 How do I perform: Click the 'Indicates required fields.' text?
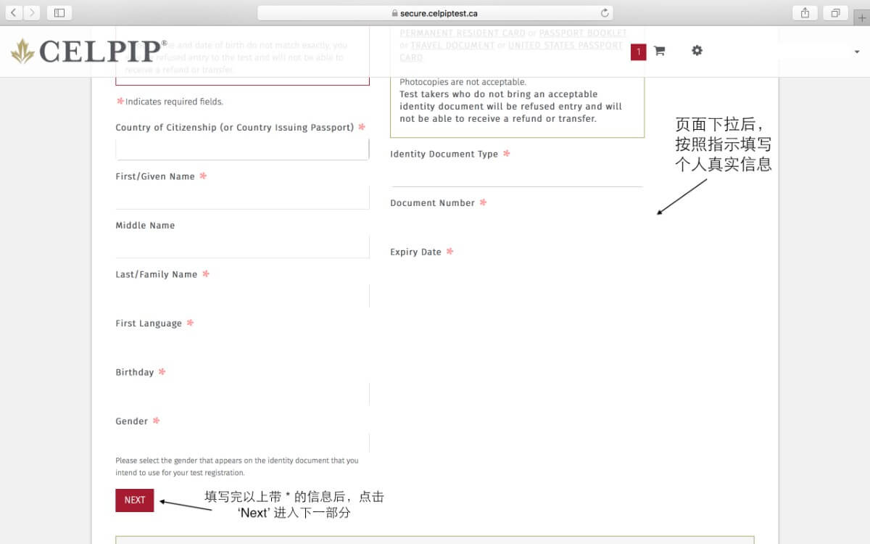[174, 102]
